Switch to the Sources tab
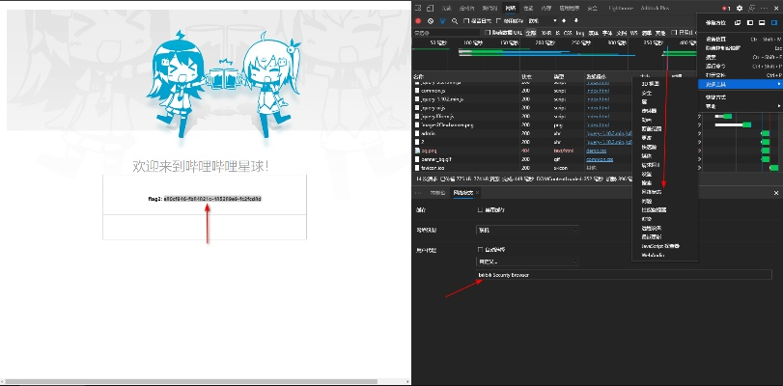This screenshot has width=783, height=386. point(489,9)
